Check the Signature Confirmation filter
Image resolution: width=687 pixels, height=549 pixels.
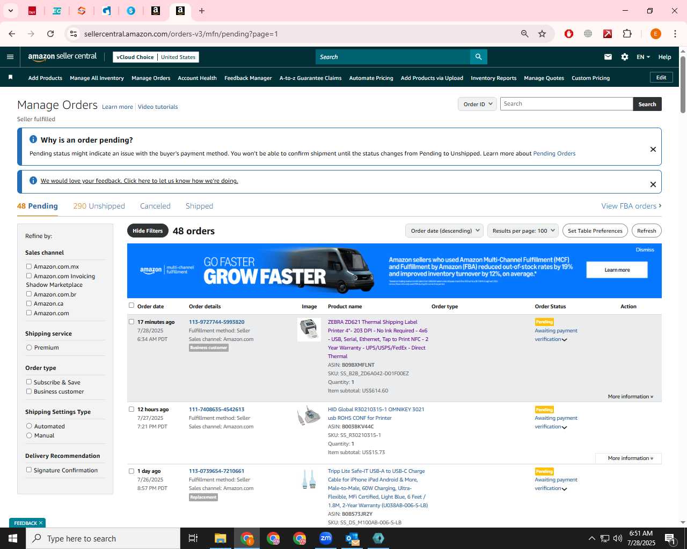pyautogui.click(x=29, y=470)
